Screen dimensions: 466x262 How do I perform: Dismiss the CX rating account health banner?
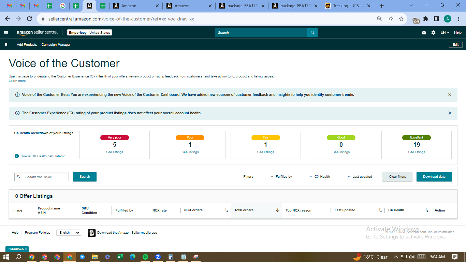click(x=450, y=113)
